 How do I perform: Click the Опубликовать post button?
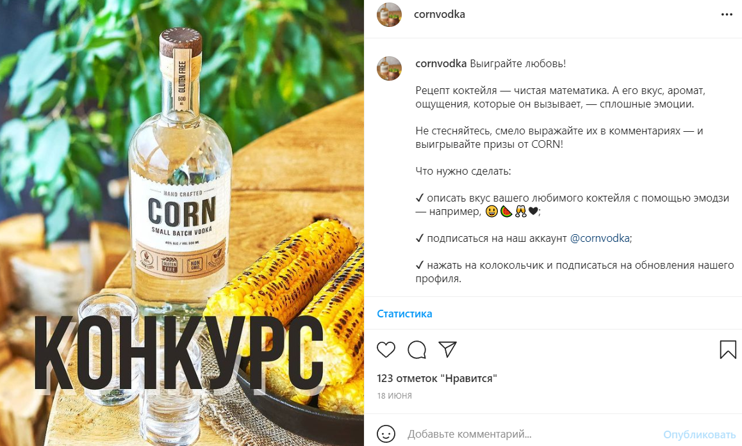tap(700, 434)
